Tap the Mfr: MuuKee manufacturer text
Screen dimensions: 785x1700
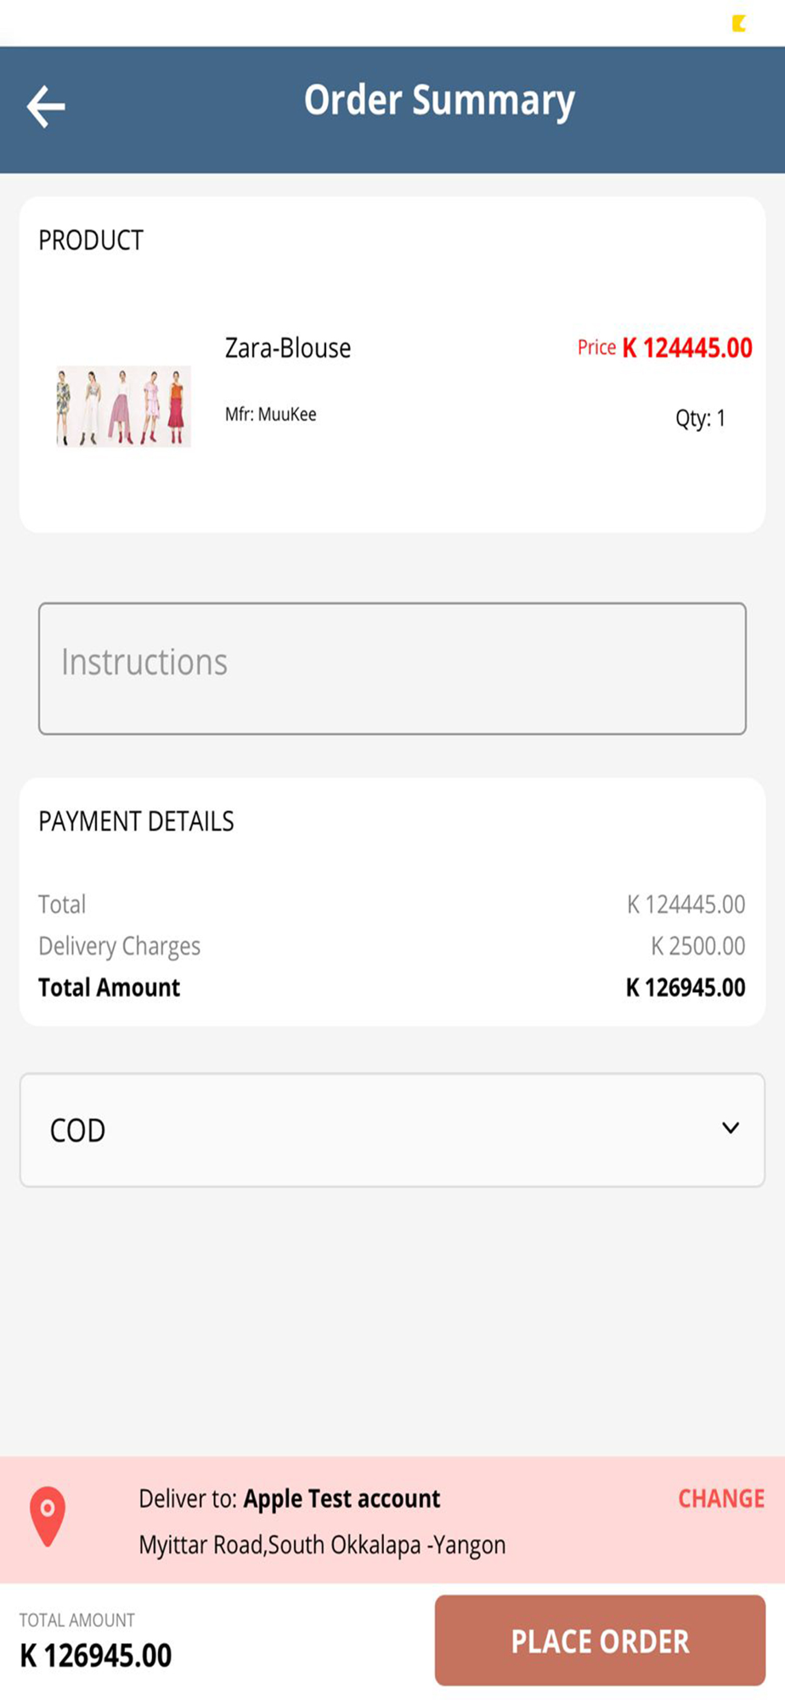[x=270, y=414]
